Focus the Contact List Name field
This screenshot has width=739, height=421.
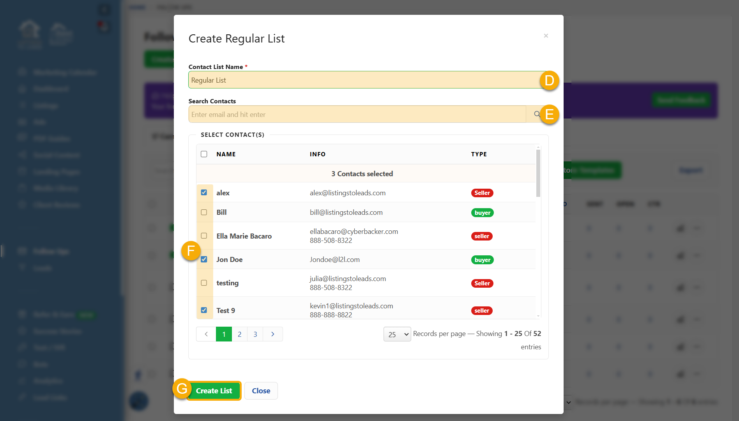362,80
